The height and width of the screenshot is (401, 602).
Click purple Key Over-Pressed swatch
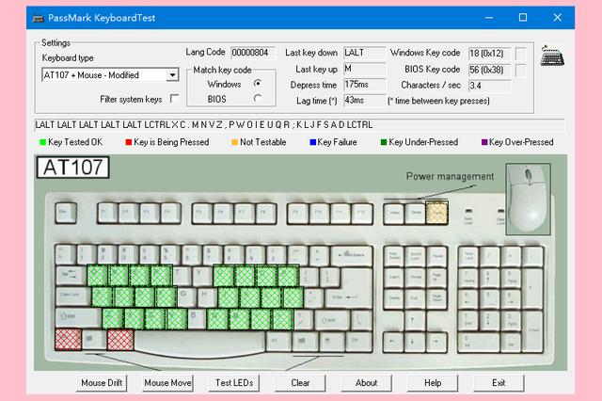(x=484, y=142)
